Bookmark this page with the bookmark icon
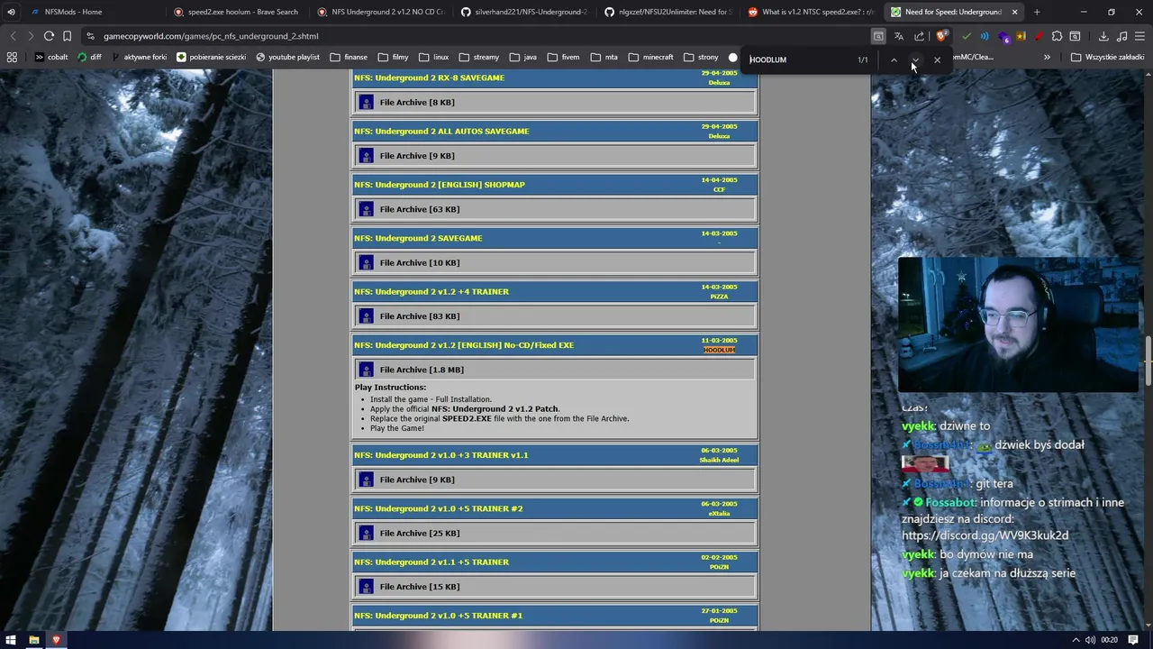1153x649 pixels. 67,36
